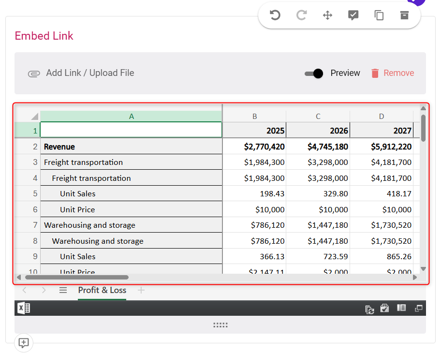
Task: Click the add comment icon at bottom left
Action: (23, 343)
